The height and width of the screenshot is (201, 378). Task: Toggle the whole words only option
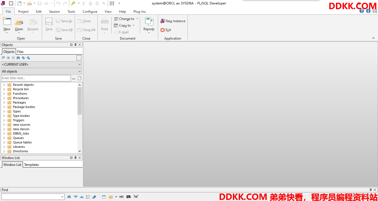pyautogui.click(x=129, y=197)
